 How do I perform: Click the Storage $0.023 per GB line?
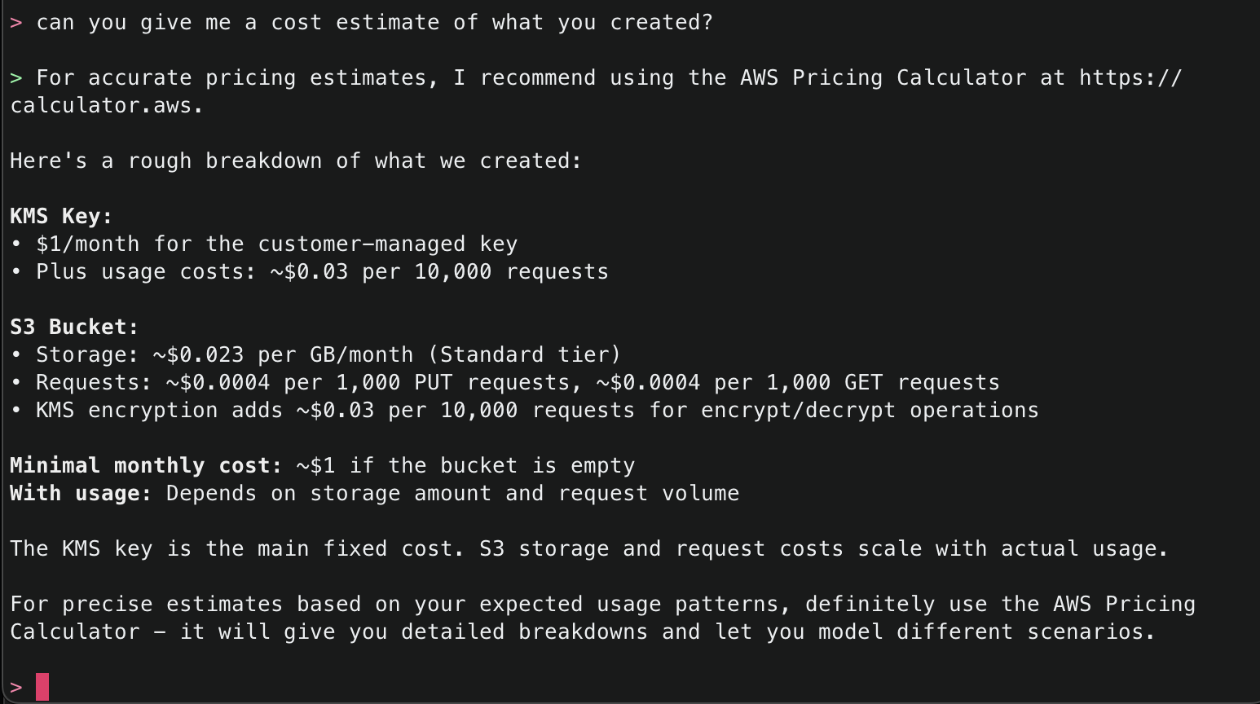(328, 355)
